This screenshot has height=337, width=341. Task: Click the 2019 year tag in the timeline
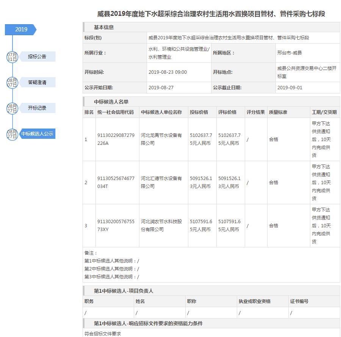click(x=21, y=30)
